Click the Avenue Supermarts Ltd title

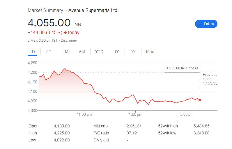pyautogui.click(x=93, y=10)
